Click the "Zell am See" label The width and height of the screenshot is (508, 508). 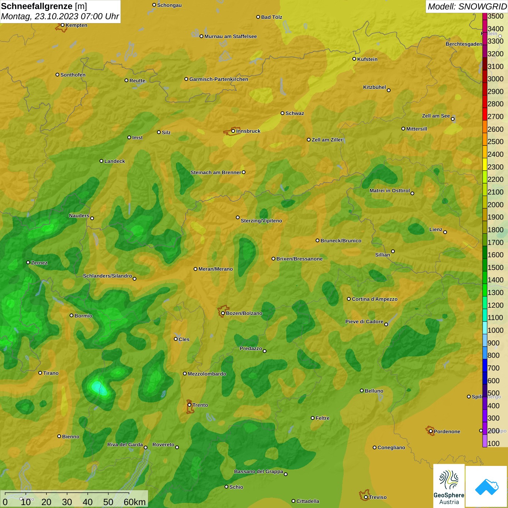click(x=436, y=116)
